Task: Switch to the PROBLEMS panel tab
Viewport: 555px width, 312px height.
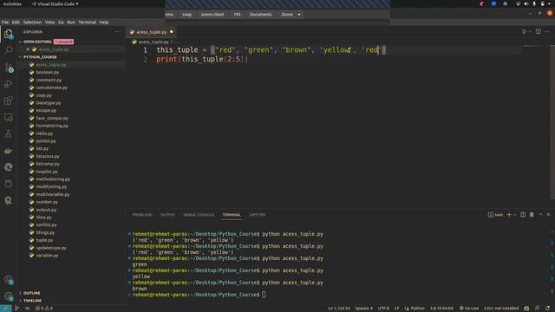Action: point(142,215)
